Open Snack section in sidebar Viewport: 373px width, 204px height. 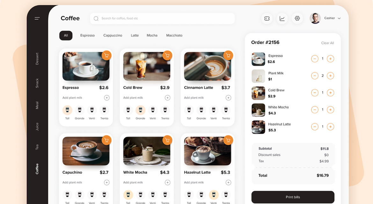click(37, 83)
